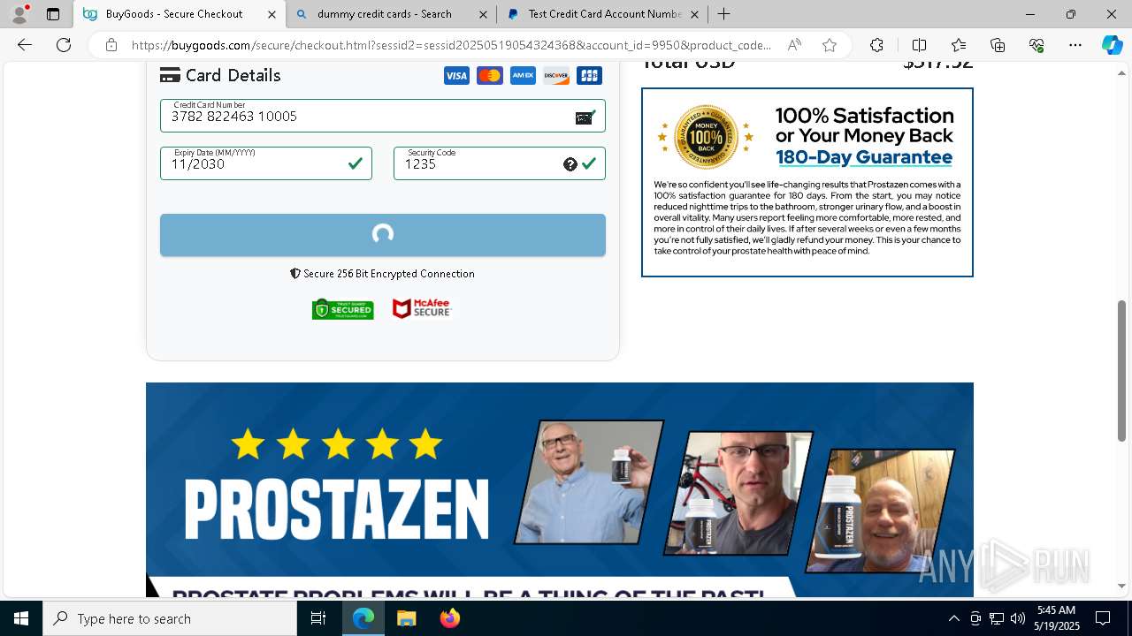Click the JCB card logo
Image resolution: width=1132 pixels, height=636 pixels.
(x=589, y=76)
